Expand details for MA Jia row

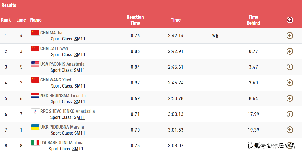(290, 35)
